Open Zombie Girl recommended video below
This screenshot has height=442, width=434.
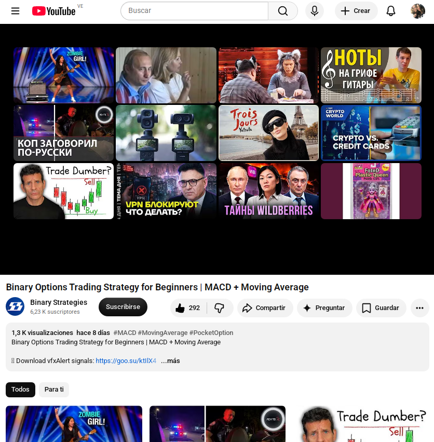pos(74,424)
